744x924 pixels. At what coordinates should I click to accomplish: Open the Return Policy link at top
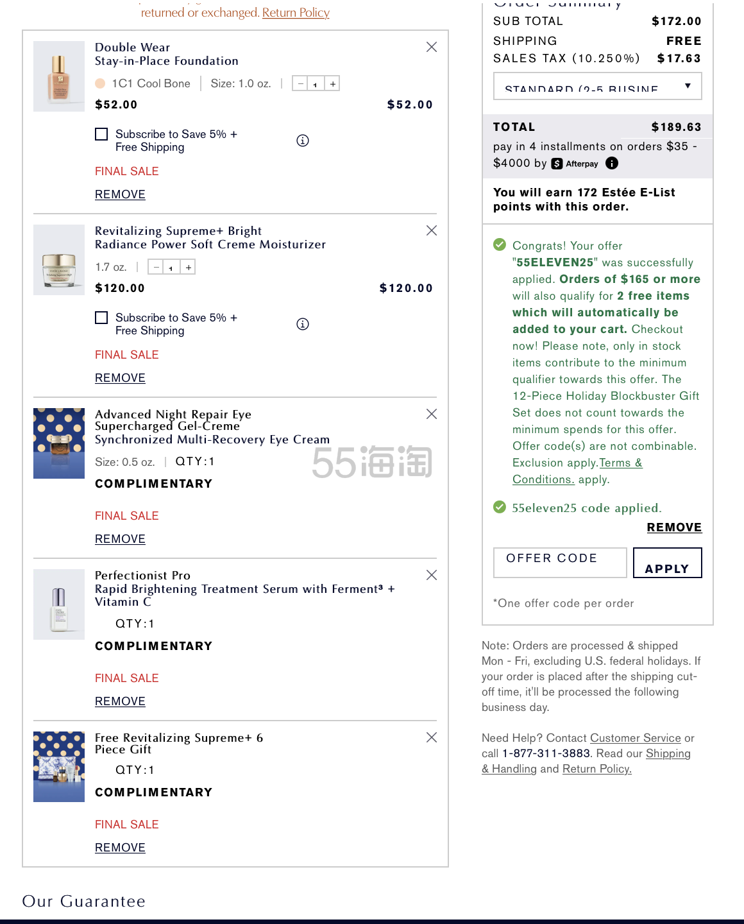[x=296, y=12]
